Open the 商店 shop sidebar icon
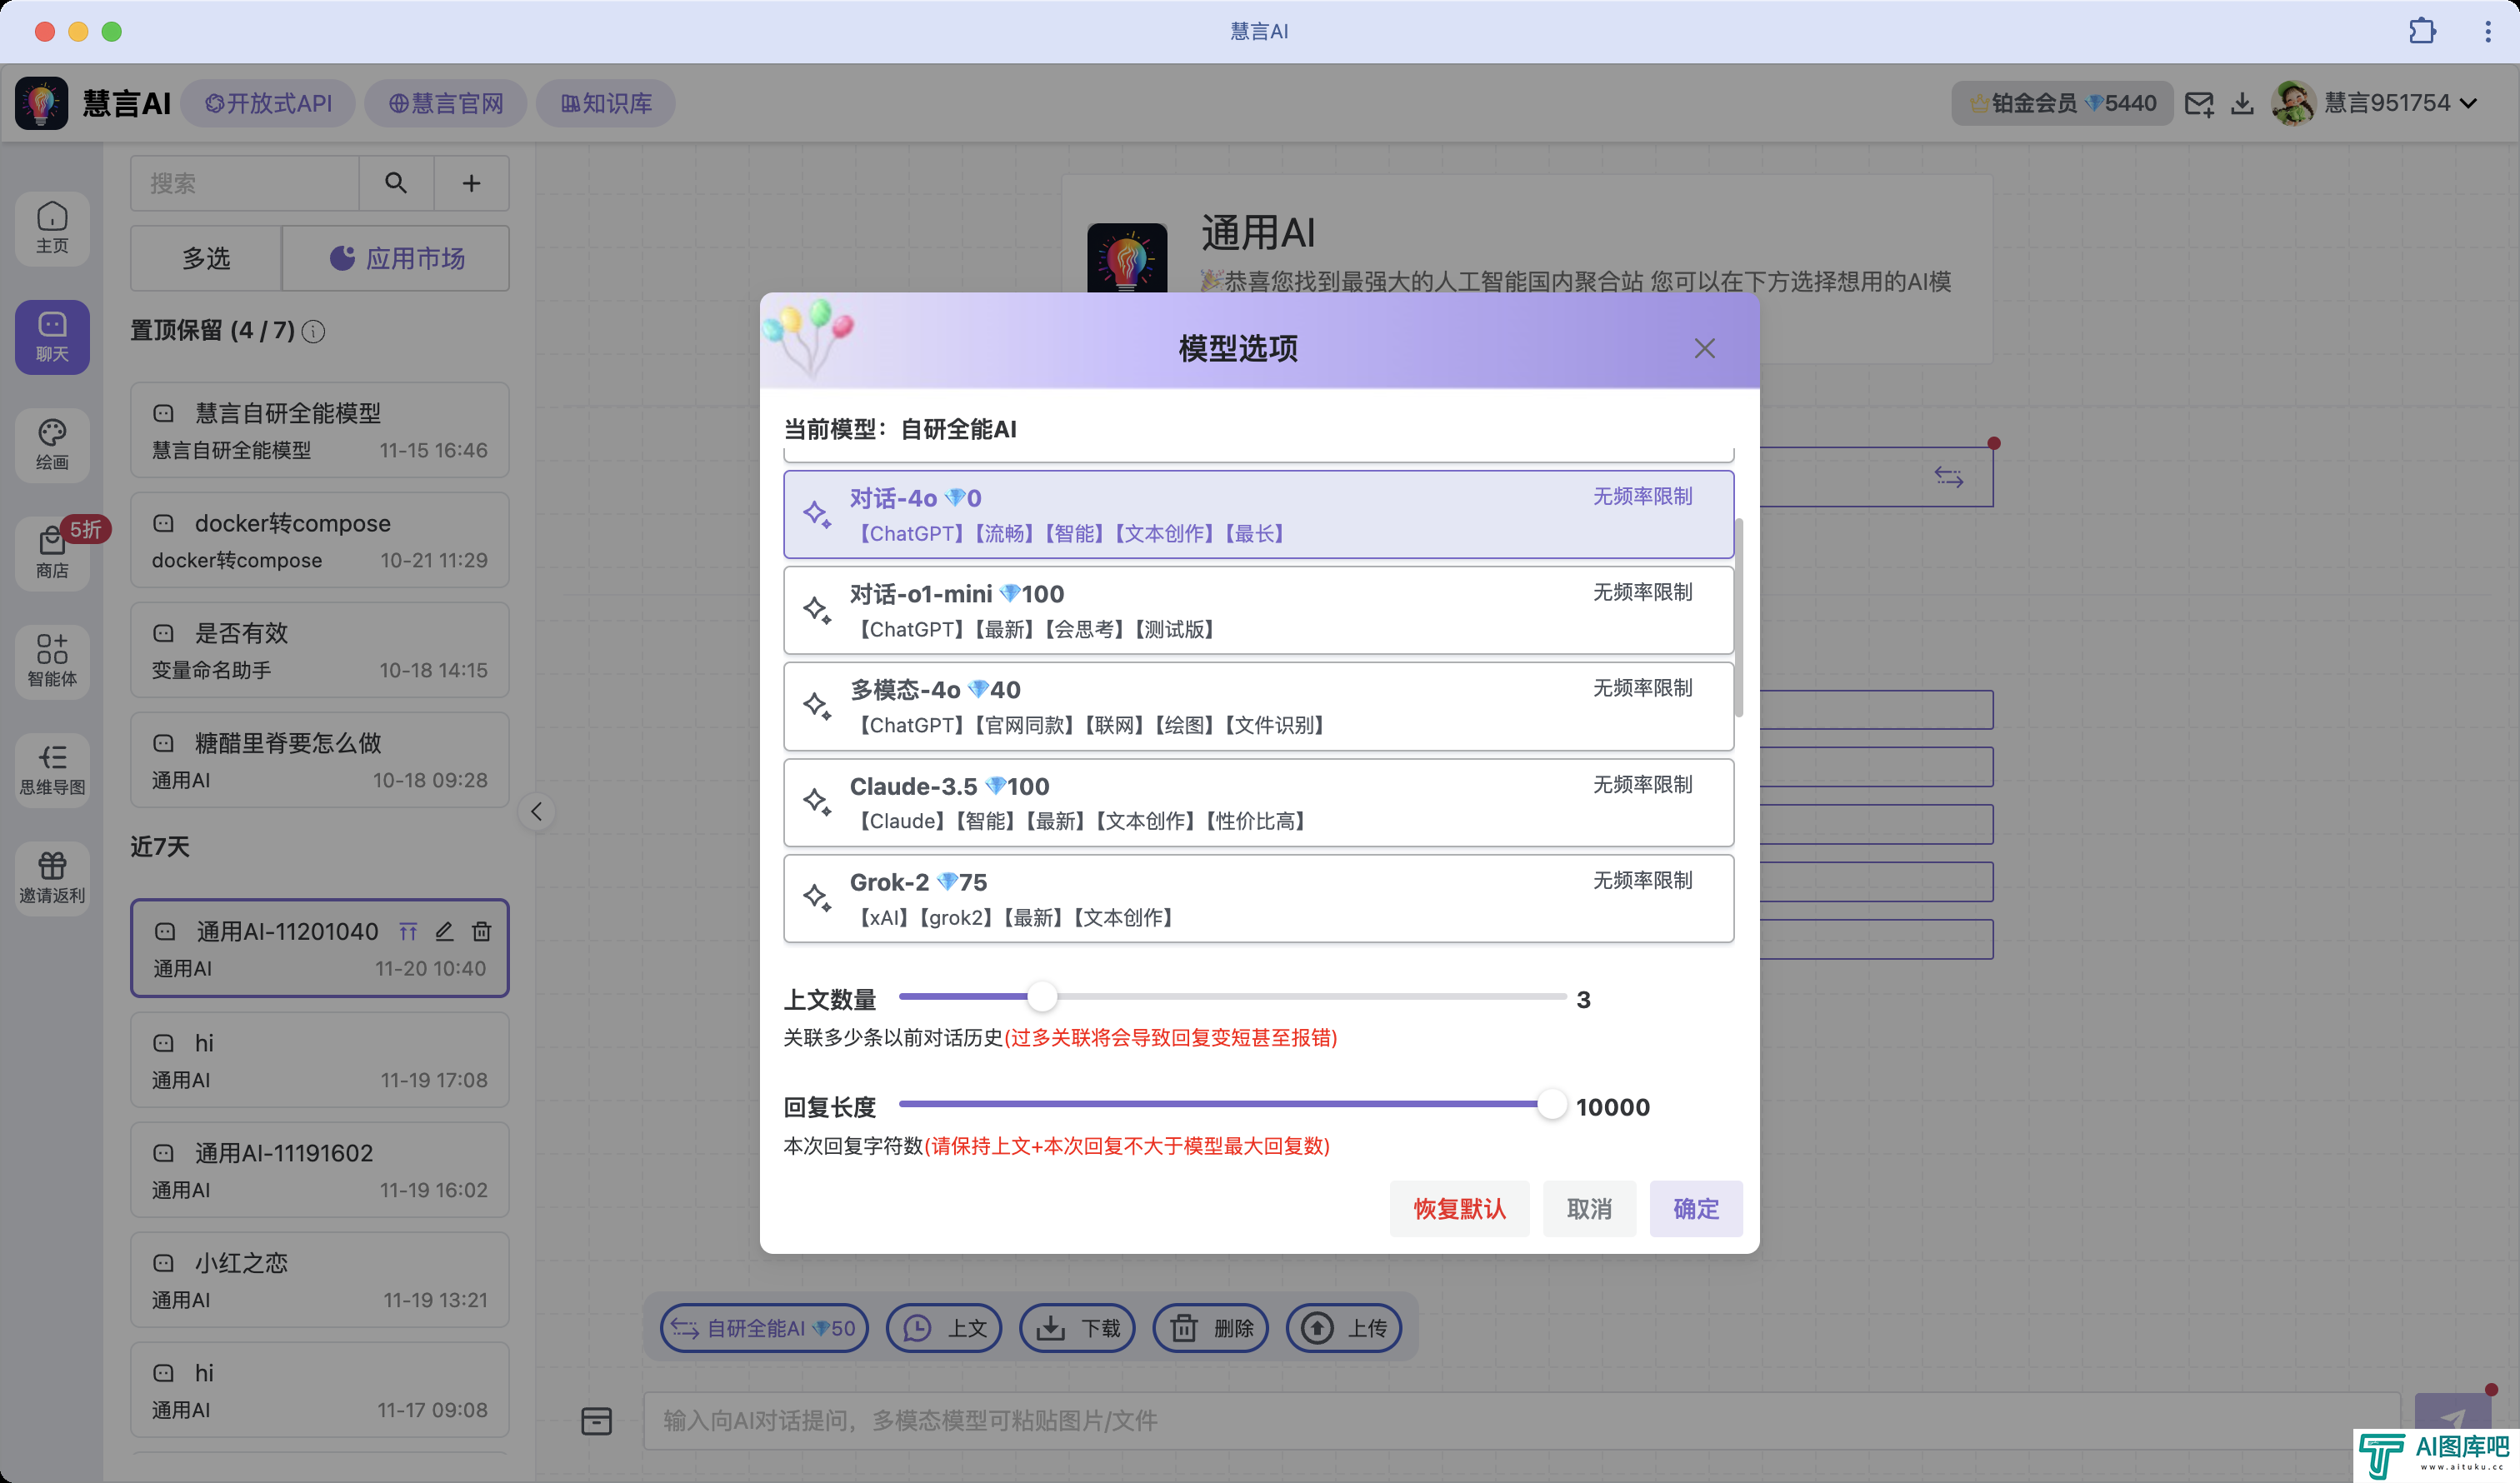This screenshot has height=1483, width=2520. pyautogui.click(x=52, y=554)
